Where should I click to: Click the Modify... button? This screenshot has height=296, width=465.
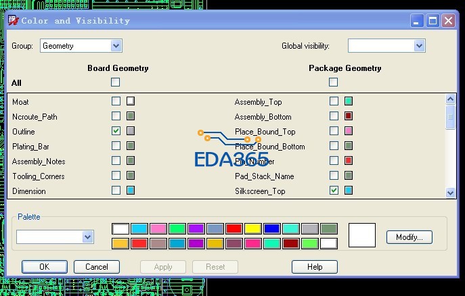[x=409, y=237]
